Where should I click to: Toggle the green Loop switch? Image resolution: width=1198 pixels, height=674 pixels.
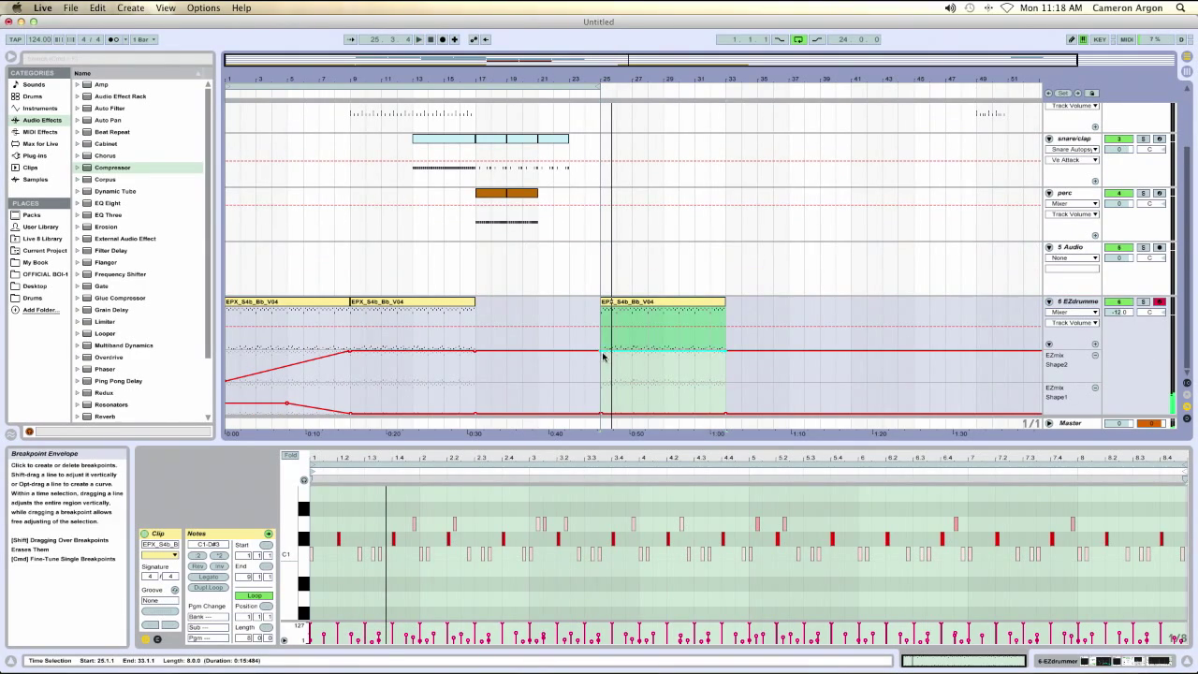click(x=798, y=39)
